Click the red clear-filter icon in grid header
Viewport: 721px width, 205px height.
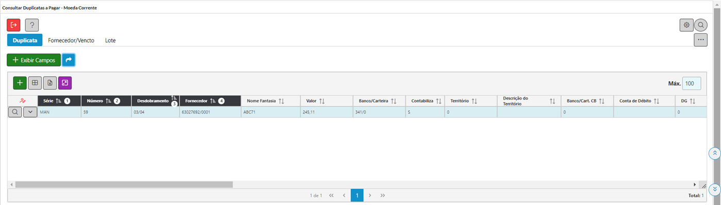tap(23, 101)
